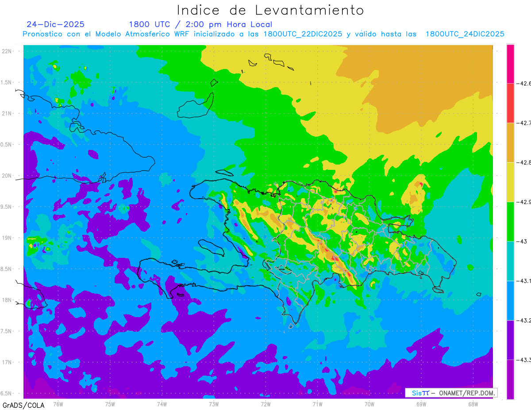Click the '6.5N' latitude label

pos(7,394)
